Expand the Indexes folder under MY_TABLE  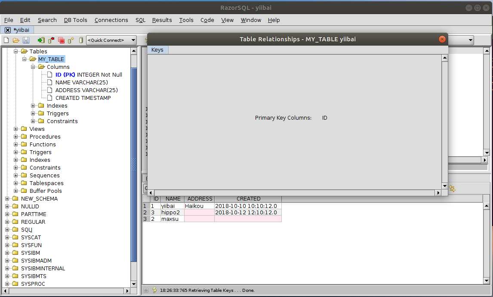pos(33,106)
